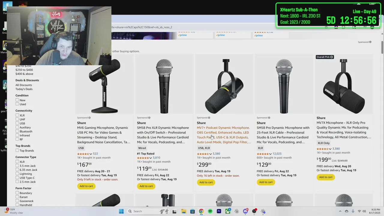Add the $167 MV6 Gaming Microphone to cart

pos(86,186)
